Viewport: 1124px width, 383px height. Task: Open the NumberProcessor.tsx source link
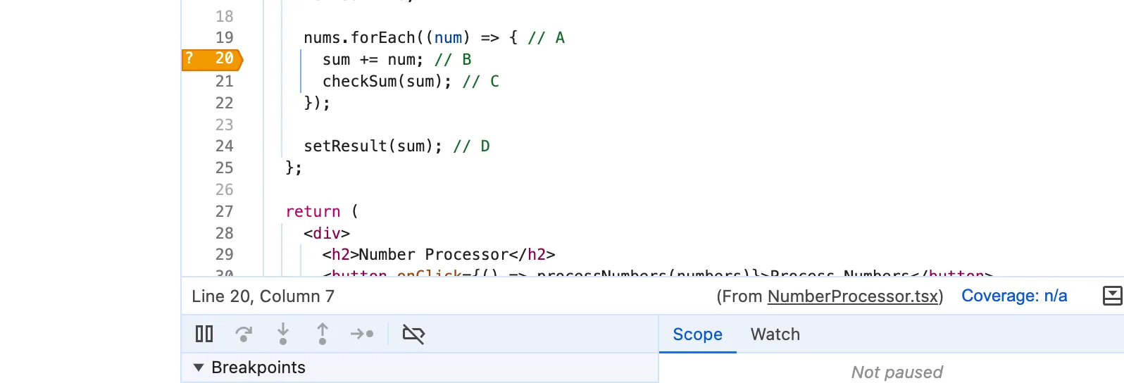(853, 296)
